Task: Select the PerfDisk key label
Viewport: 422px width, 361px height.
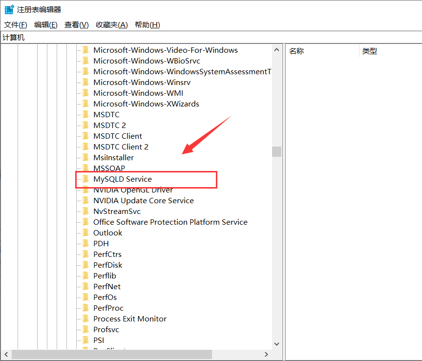Action: pos(107,265)
